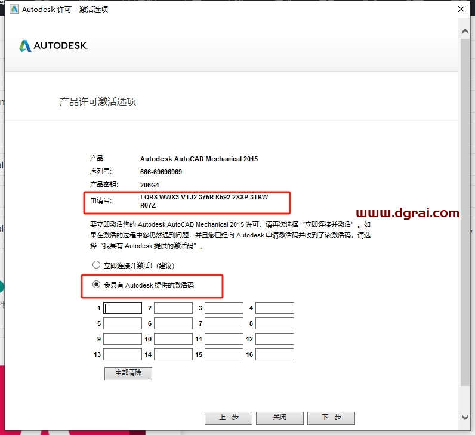The width and height of the screenshot is (475, 435).
Task: Click activation code field 3
Action: point(224,308)
